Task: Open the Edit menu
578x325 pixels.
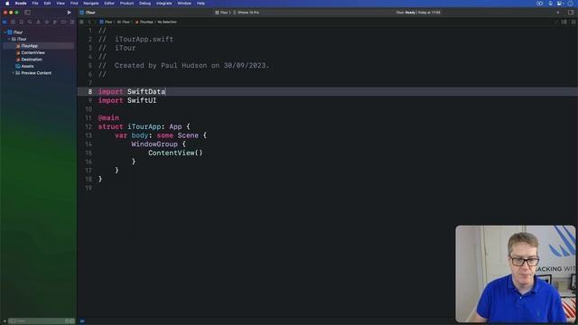Action: [47, 4]
